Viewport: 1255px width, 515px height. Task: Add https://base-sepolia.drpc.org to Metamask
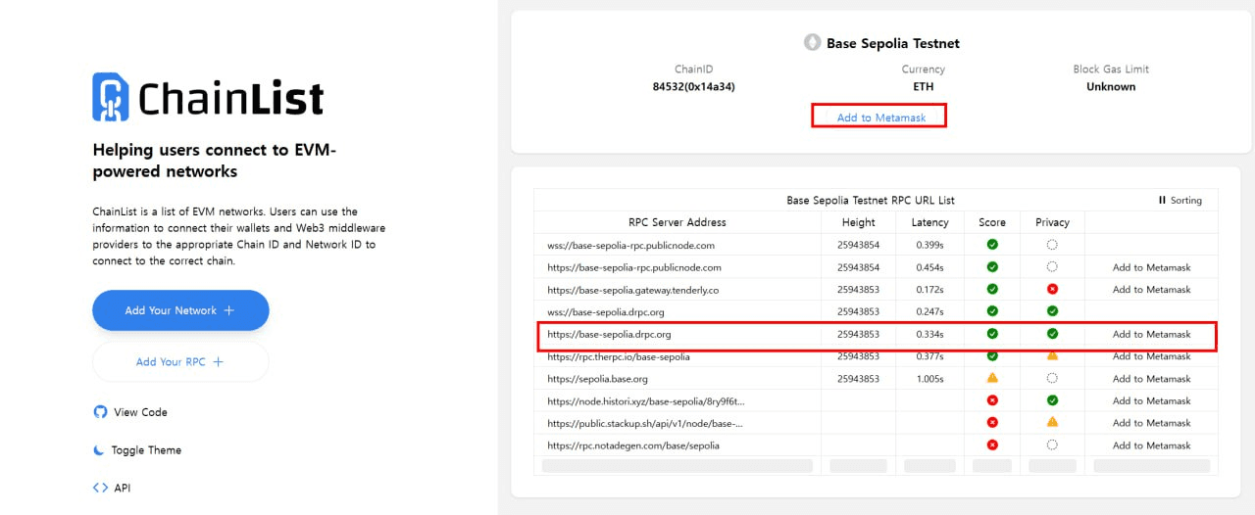[1151, 334]
